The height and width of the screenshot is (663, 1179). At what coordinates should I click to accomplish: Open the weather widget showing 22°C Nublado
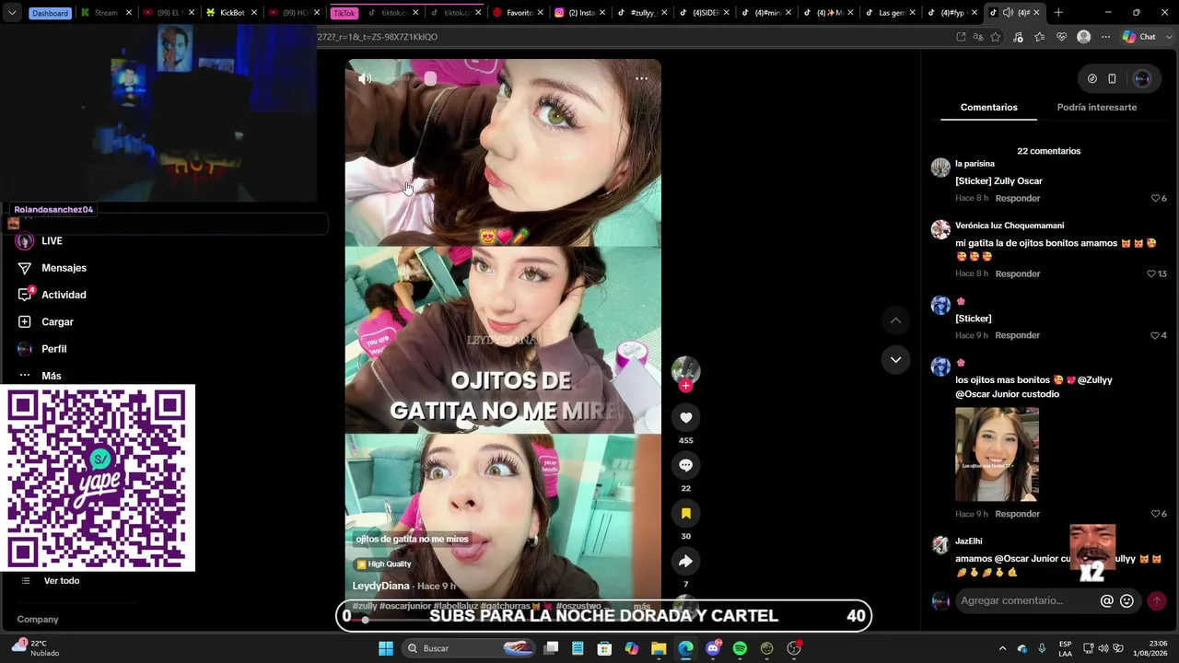(37, 648)
